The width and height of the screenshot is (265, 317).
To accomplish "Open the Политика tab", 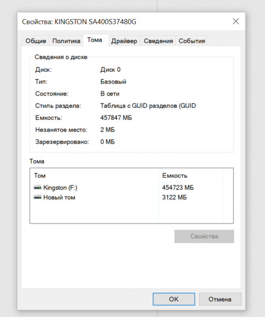I will point(67,41).
